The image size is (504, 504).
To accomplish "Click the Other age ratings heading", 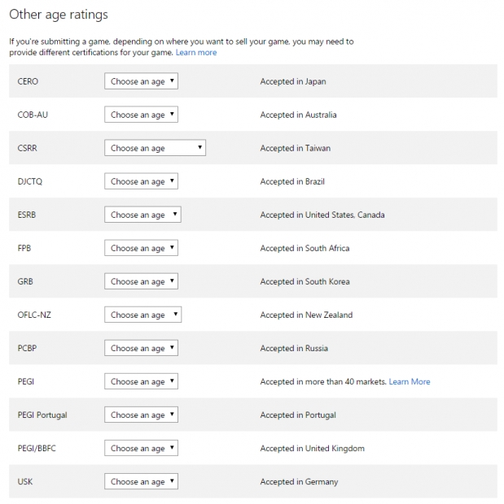I will pyautogui.click(x=59, y=15).
